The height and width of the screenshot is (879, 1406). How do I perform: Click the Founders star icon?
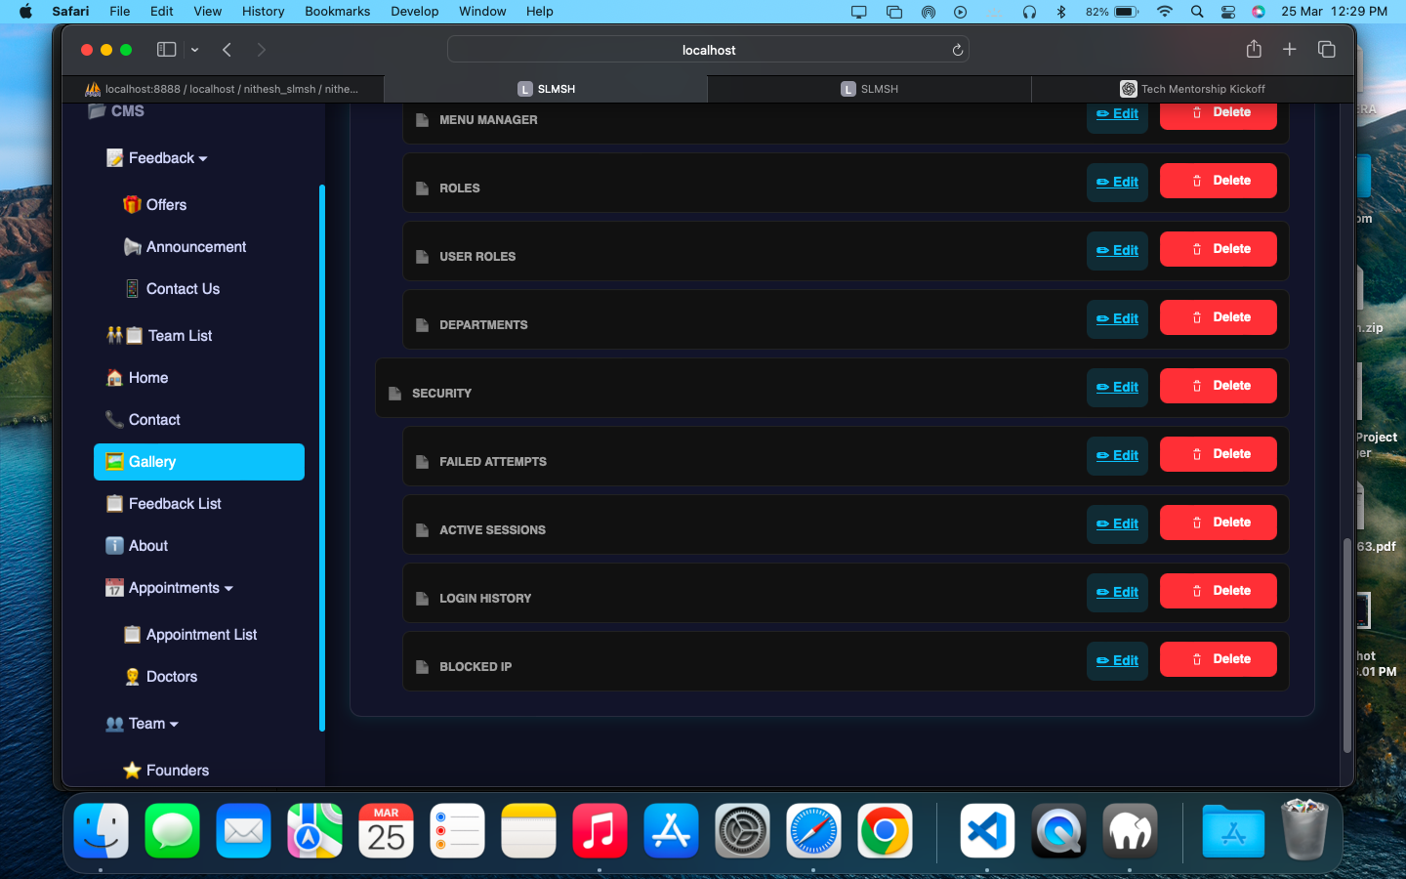(132, 771)
